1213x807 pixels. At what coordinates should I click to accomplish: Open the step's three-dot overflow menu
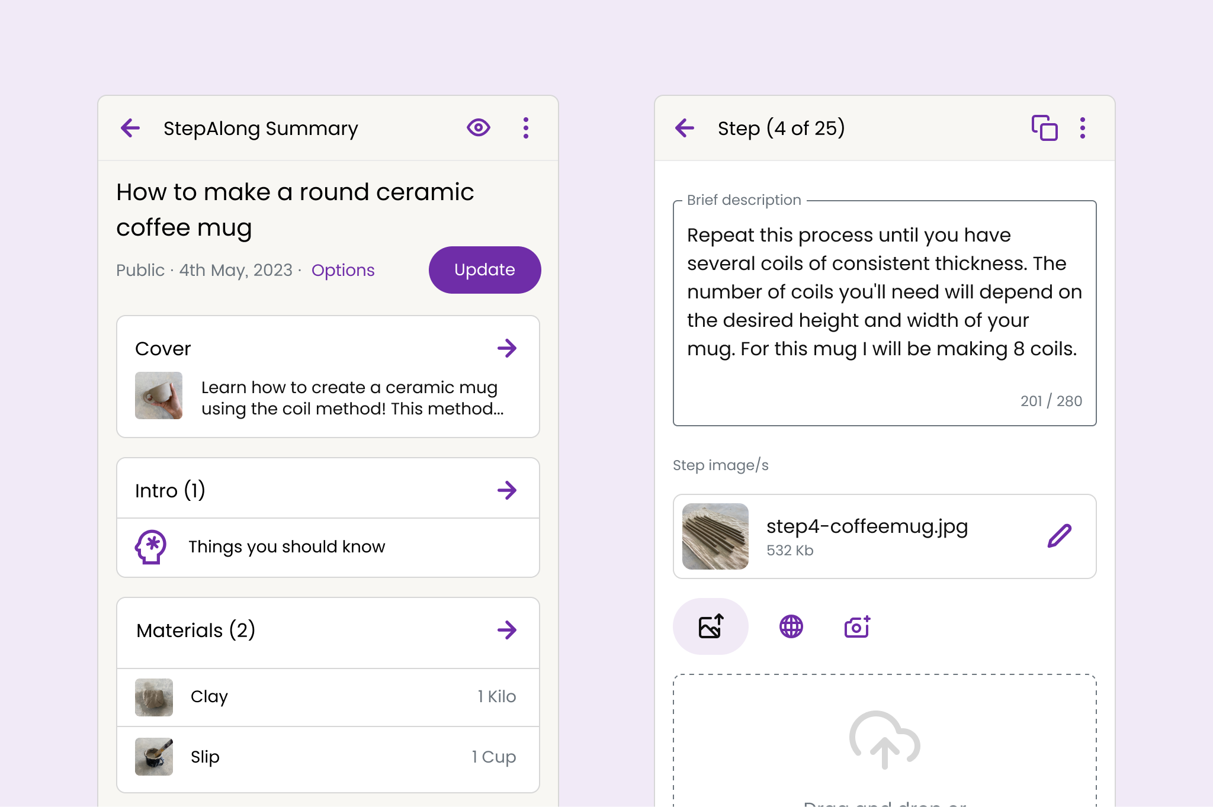tap(1083, 128)
